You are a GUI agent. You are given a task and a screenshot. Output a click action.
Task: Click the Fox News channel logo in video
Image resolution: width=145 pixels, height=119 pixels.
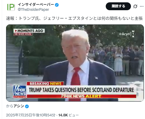20,92
